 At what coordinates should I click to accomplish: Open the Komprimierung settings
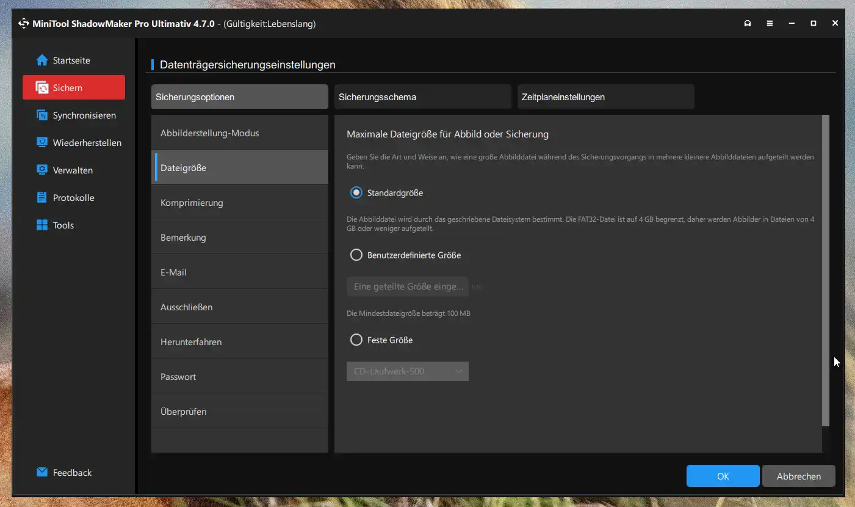coord(240,202)
